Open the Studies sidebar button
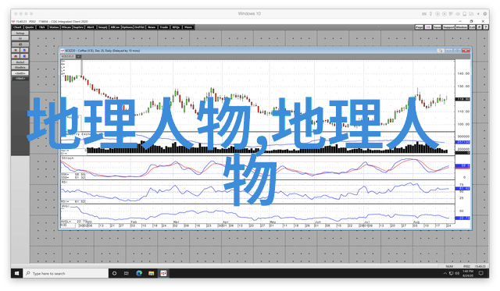This screenshot has width=500, height=291. [x=20, y=68]
